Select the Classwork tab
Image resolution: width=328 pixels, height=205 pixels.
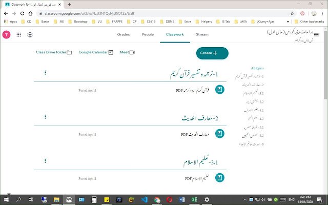(175, 34)
